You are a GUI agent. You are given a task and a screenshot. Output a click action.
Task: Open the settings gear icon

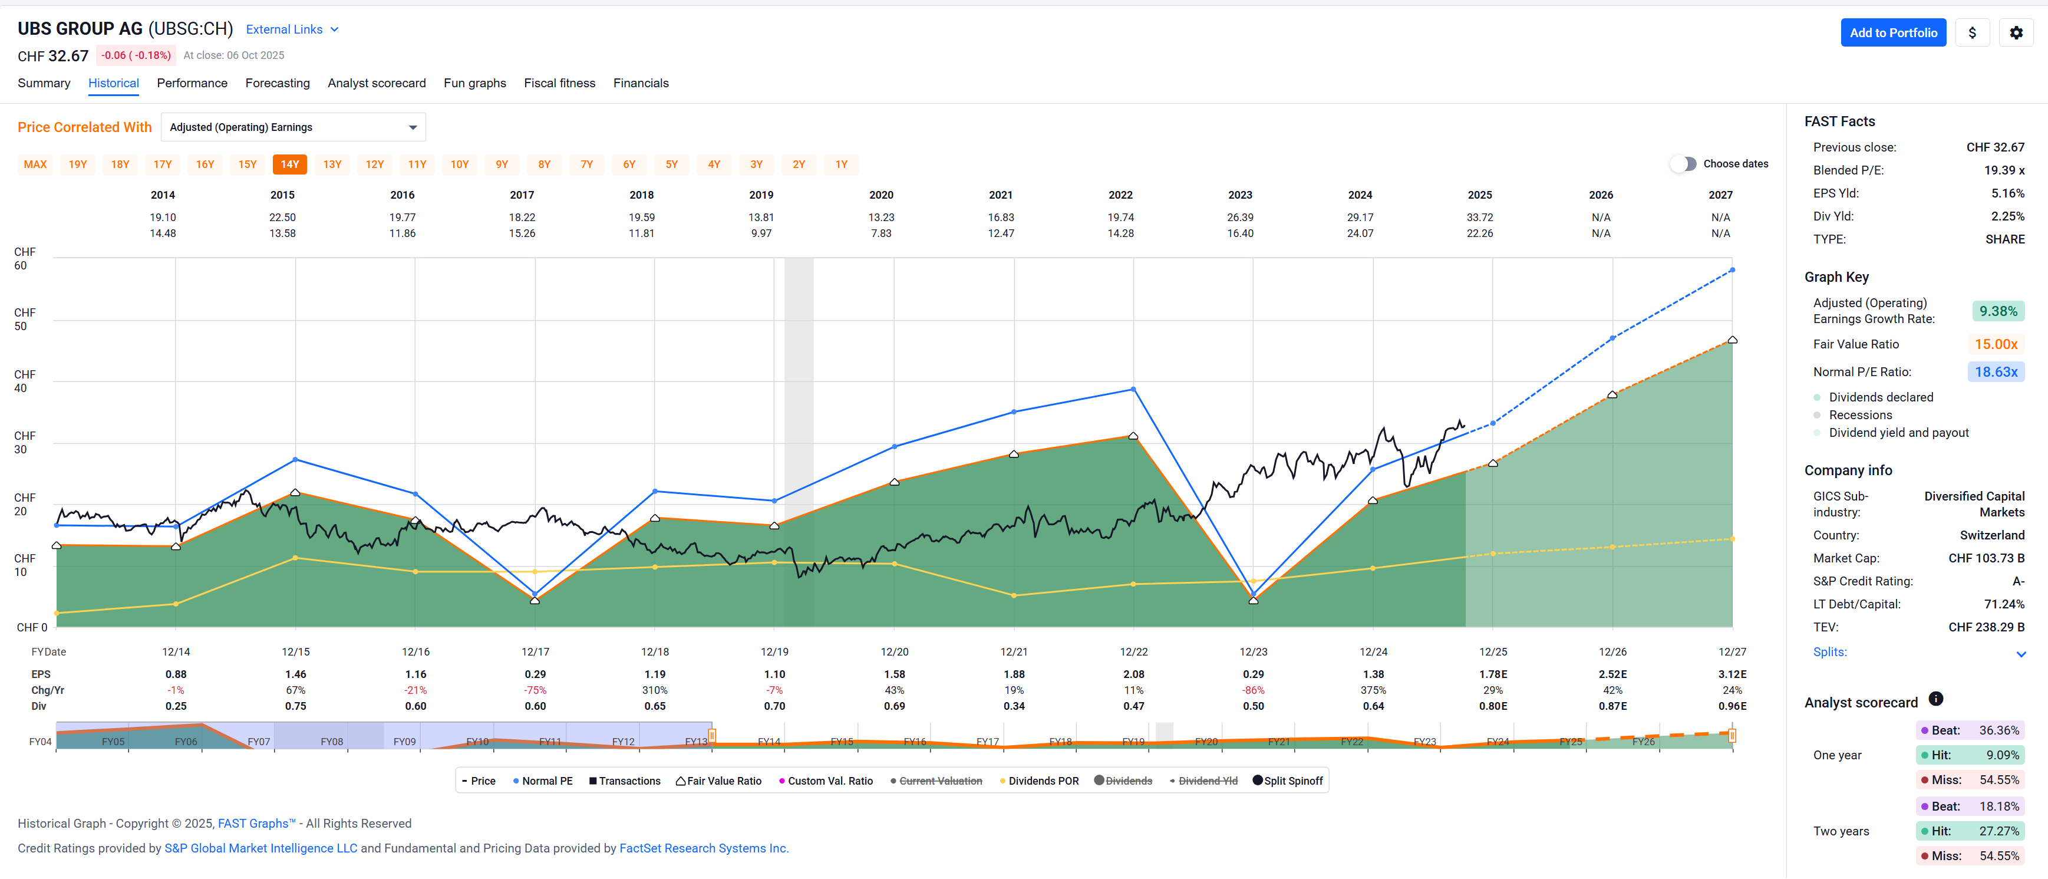point(2016,32)
